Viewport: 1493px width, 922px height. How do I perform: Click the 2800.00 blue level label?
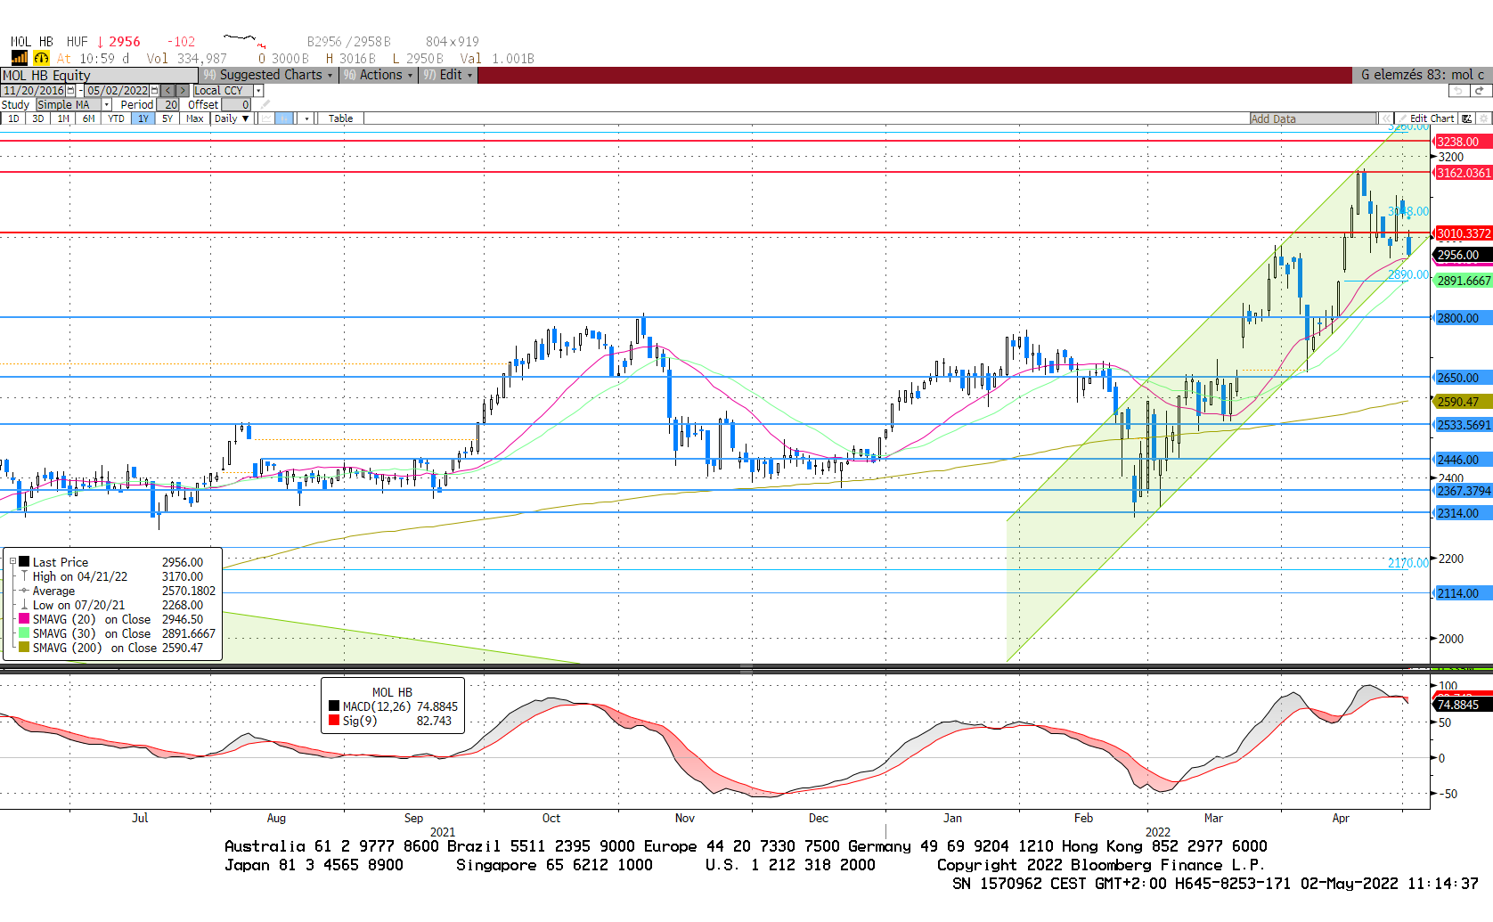1463,318
